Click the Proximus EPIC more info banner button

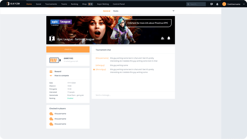click(x=148, y=23)
